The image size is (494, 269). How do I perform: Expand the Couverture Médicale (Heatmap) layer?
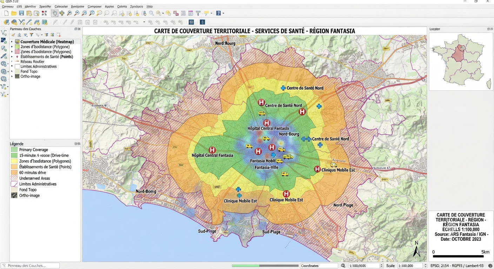tap(12, 42)
